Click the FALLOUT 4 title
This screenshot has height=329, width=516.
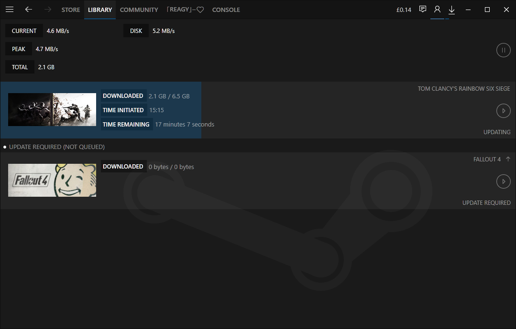click(487, 159)
